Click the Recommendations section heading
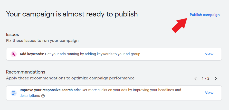 tap(26, 72)
